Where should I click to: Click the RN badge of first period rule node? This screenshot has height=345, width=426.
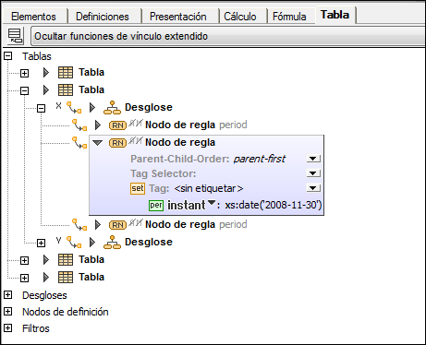[x=117, y=125]
